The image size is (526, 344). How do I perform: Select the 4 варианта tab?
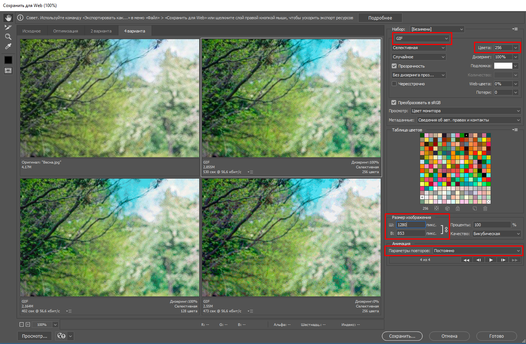(135, 31)
